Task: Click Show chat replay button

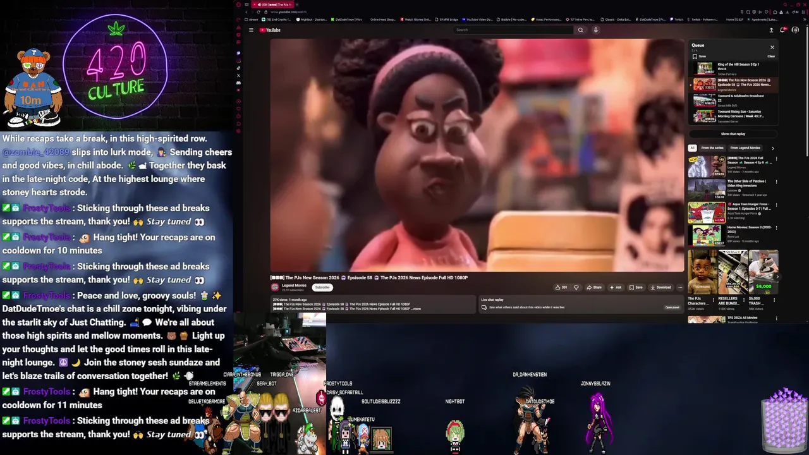Action: [733, 134]
